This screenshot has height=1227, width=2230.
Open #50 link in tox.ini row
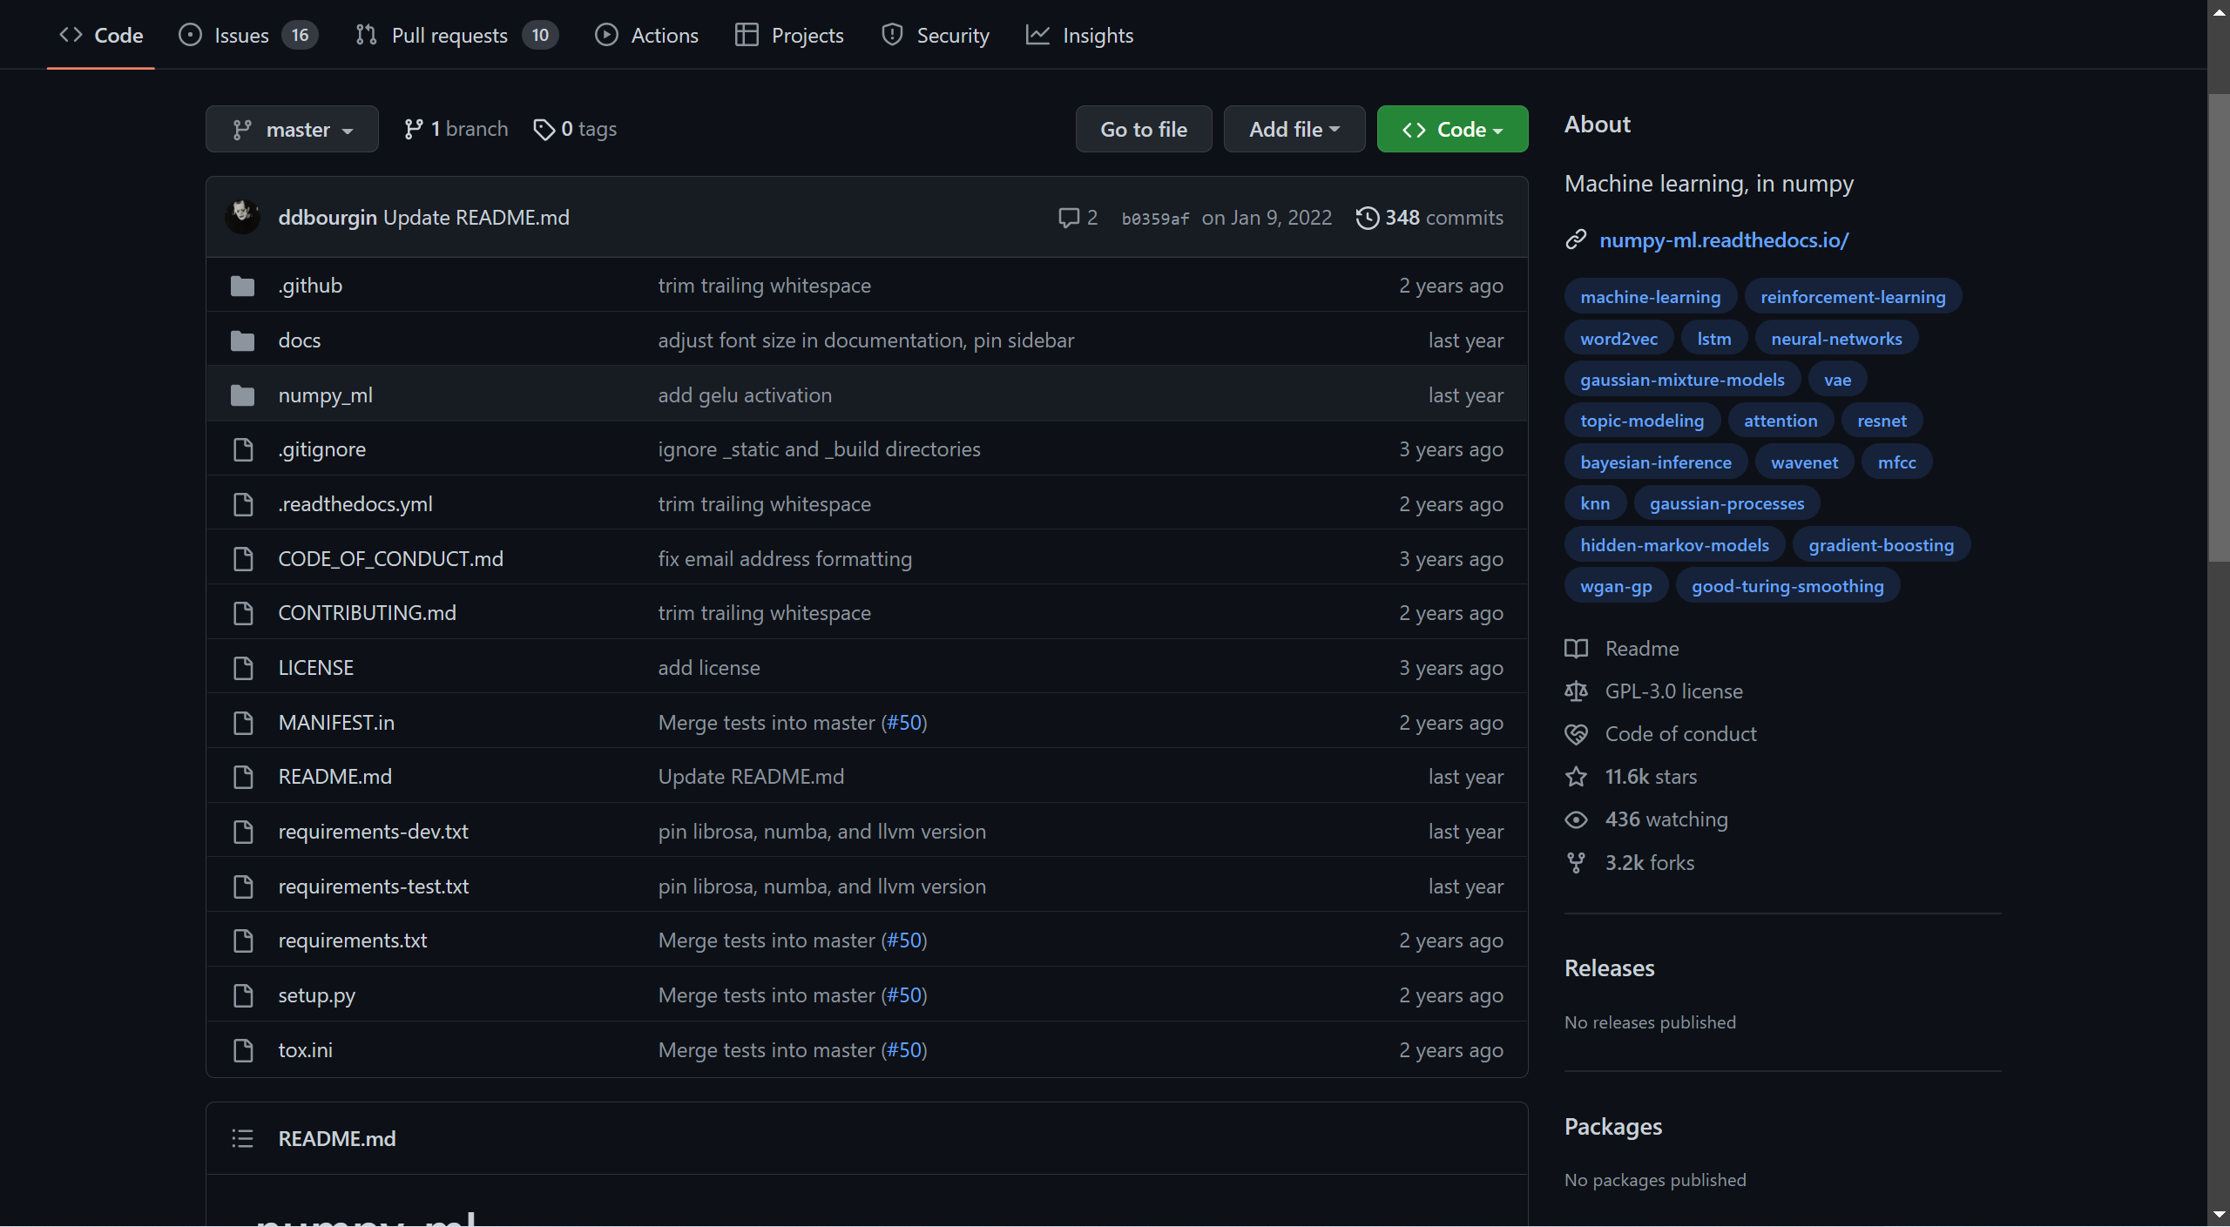point(904,1050)
